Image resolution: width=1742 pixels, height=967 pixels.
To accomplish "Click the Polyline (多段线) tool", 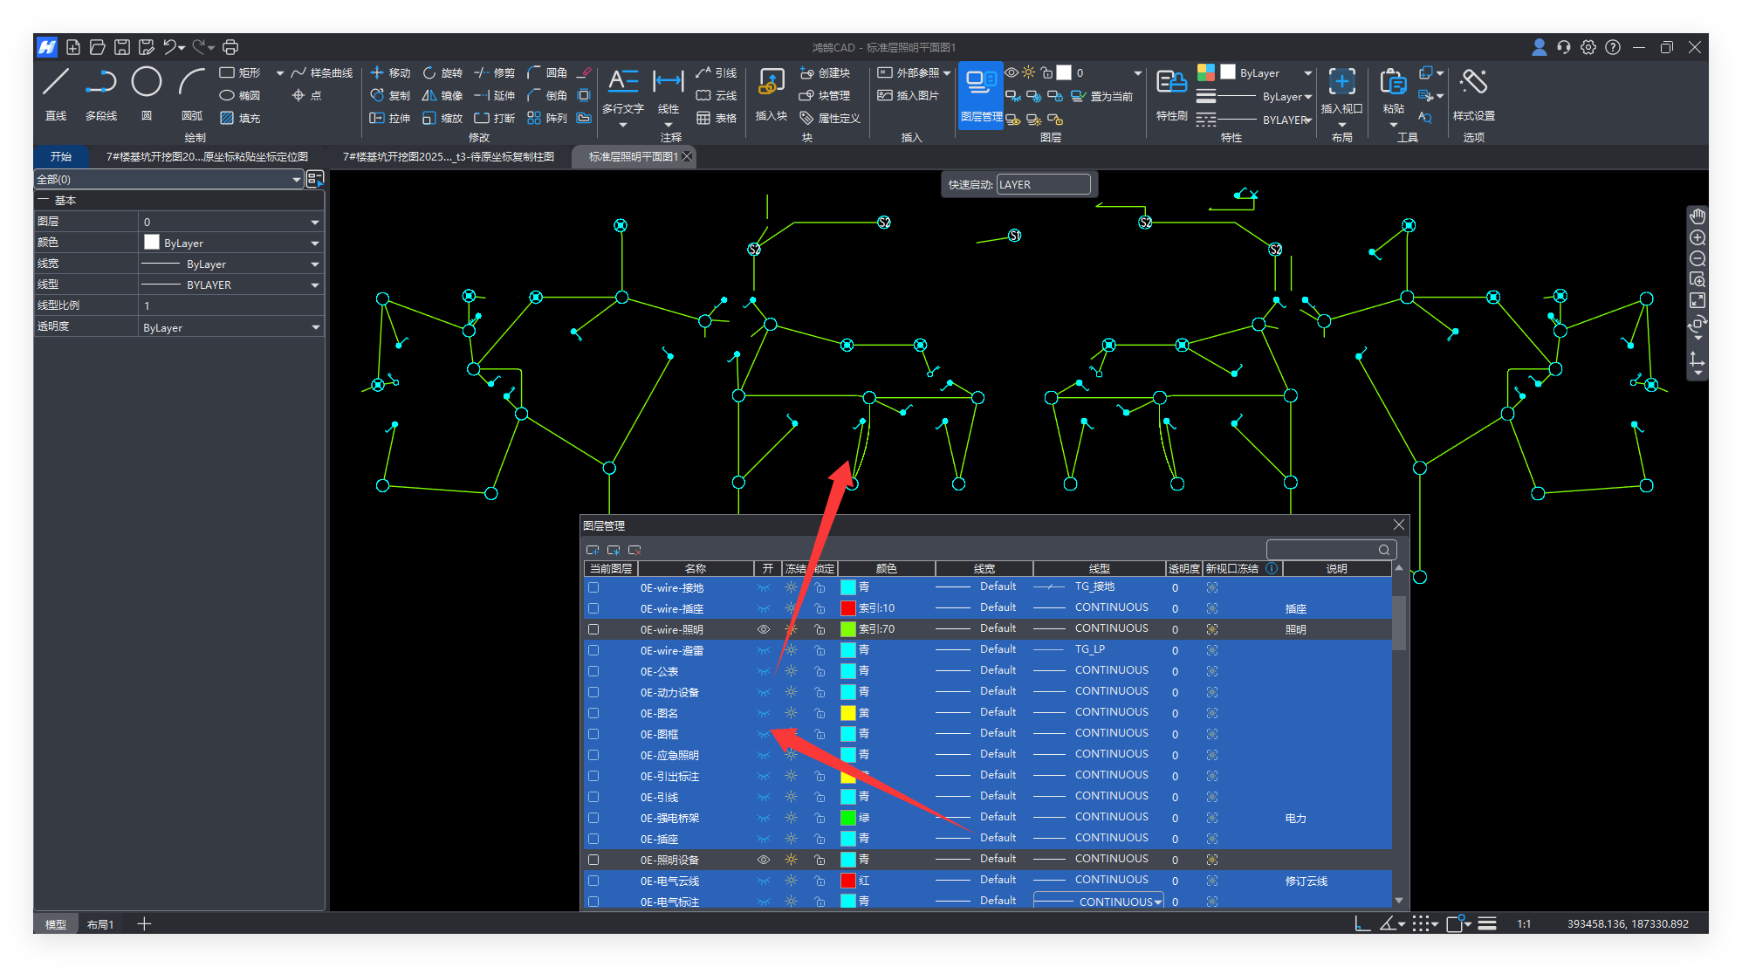I will coord(101,83).
